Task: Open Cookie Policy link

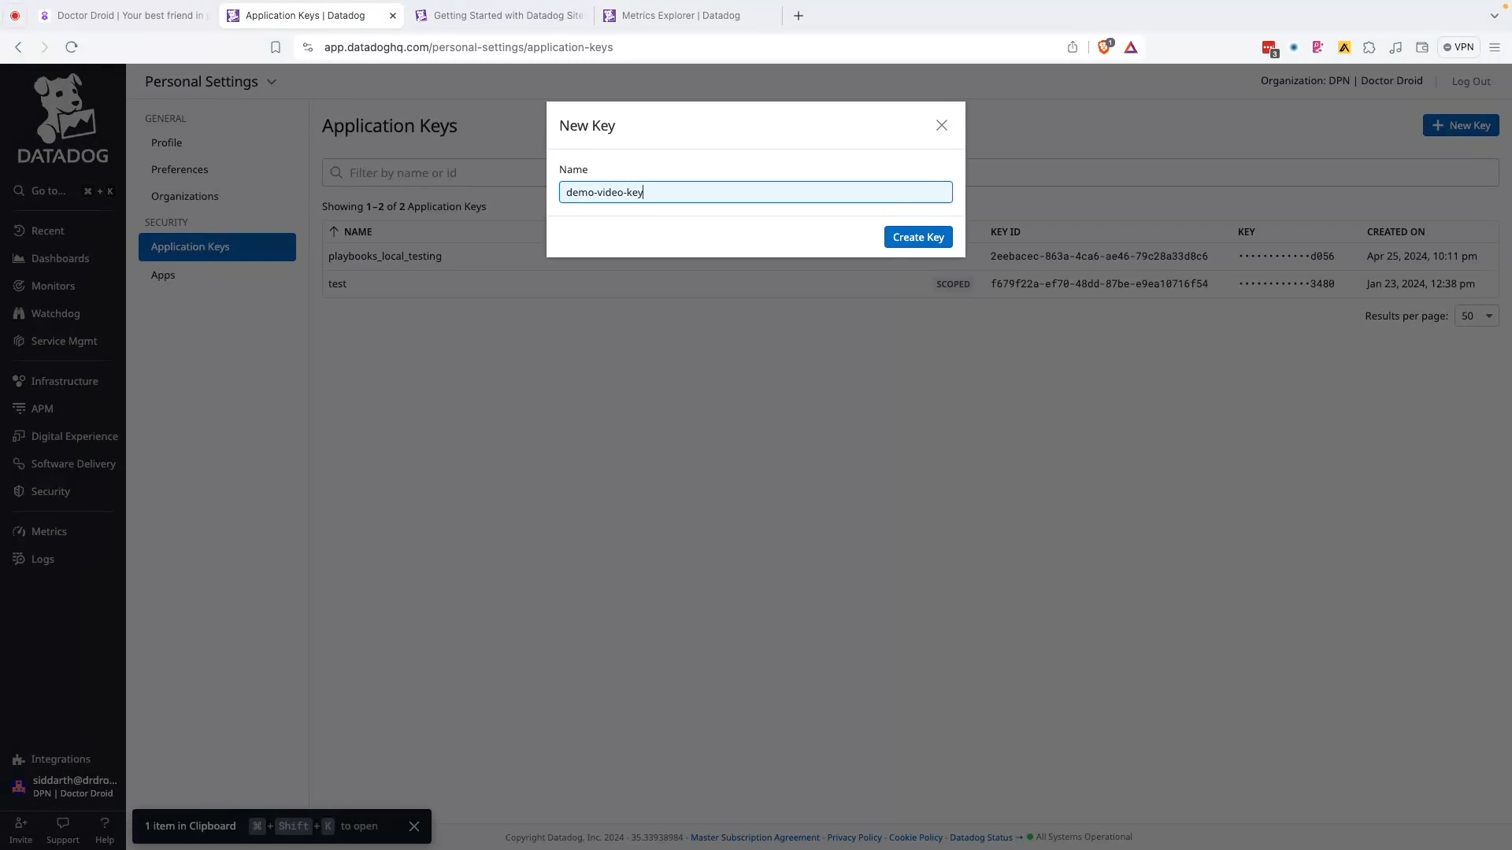Action: point(916,837)
